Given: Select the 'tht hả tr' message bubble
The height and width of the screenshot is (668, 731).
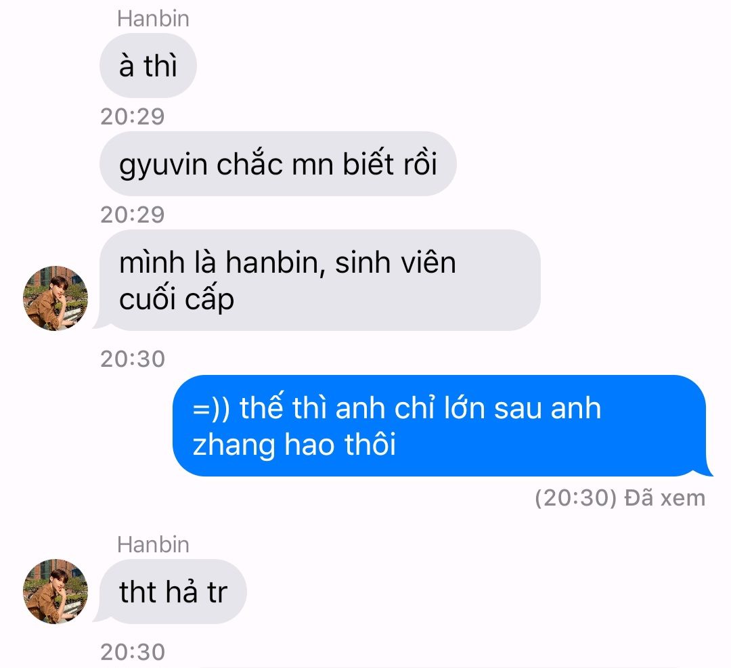Looking at the screenshot, I should [x=173, y=592].
